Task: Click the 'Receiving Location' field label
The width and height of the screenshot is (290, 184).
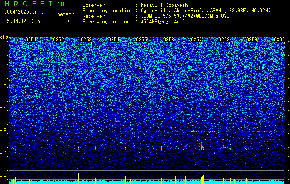Action: [x=107, y=11]
